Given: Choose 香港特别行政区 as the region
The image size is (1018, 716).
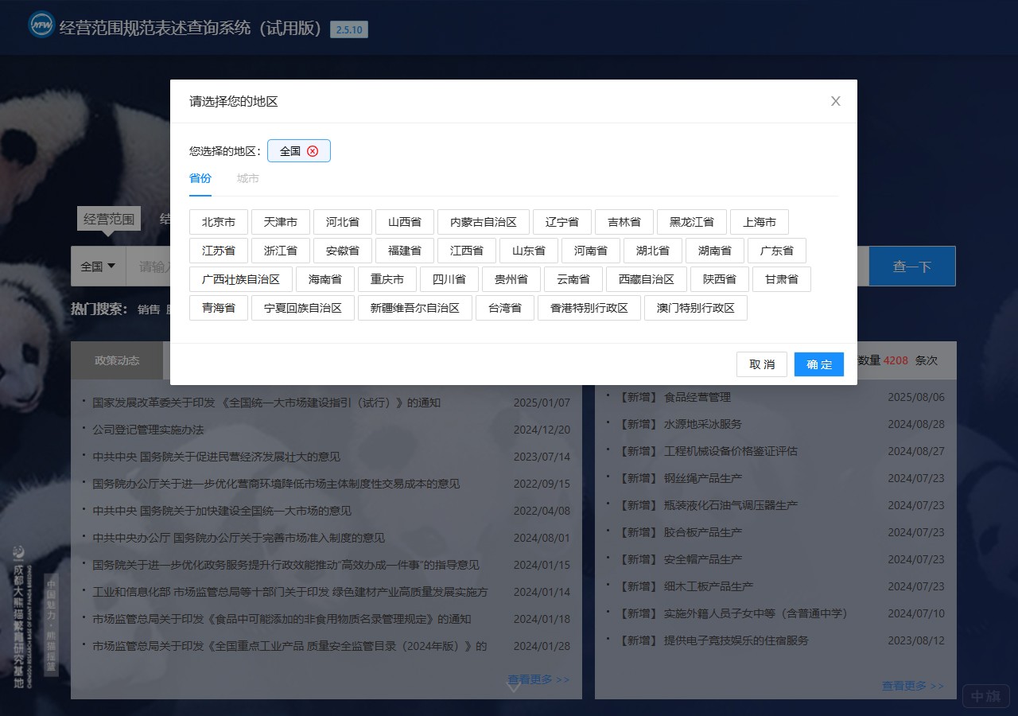Looking at the screenshot, I should 589,308.
